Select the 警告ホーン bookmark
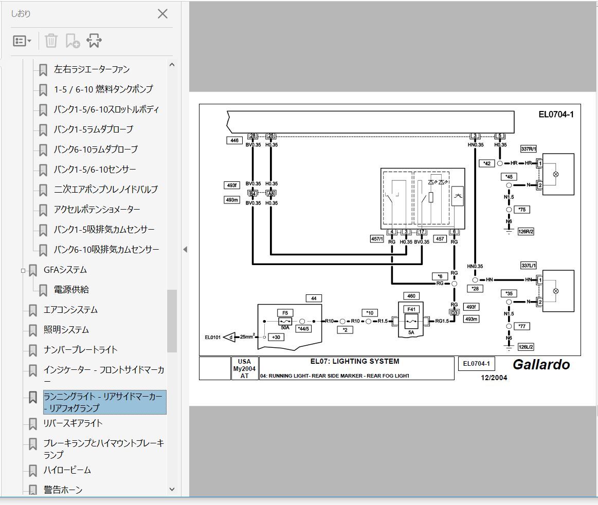 [x=63, y=490]
